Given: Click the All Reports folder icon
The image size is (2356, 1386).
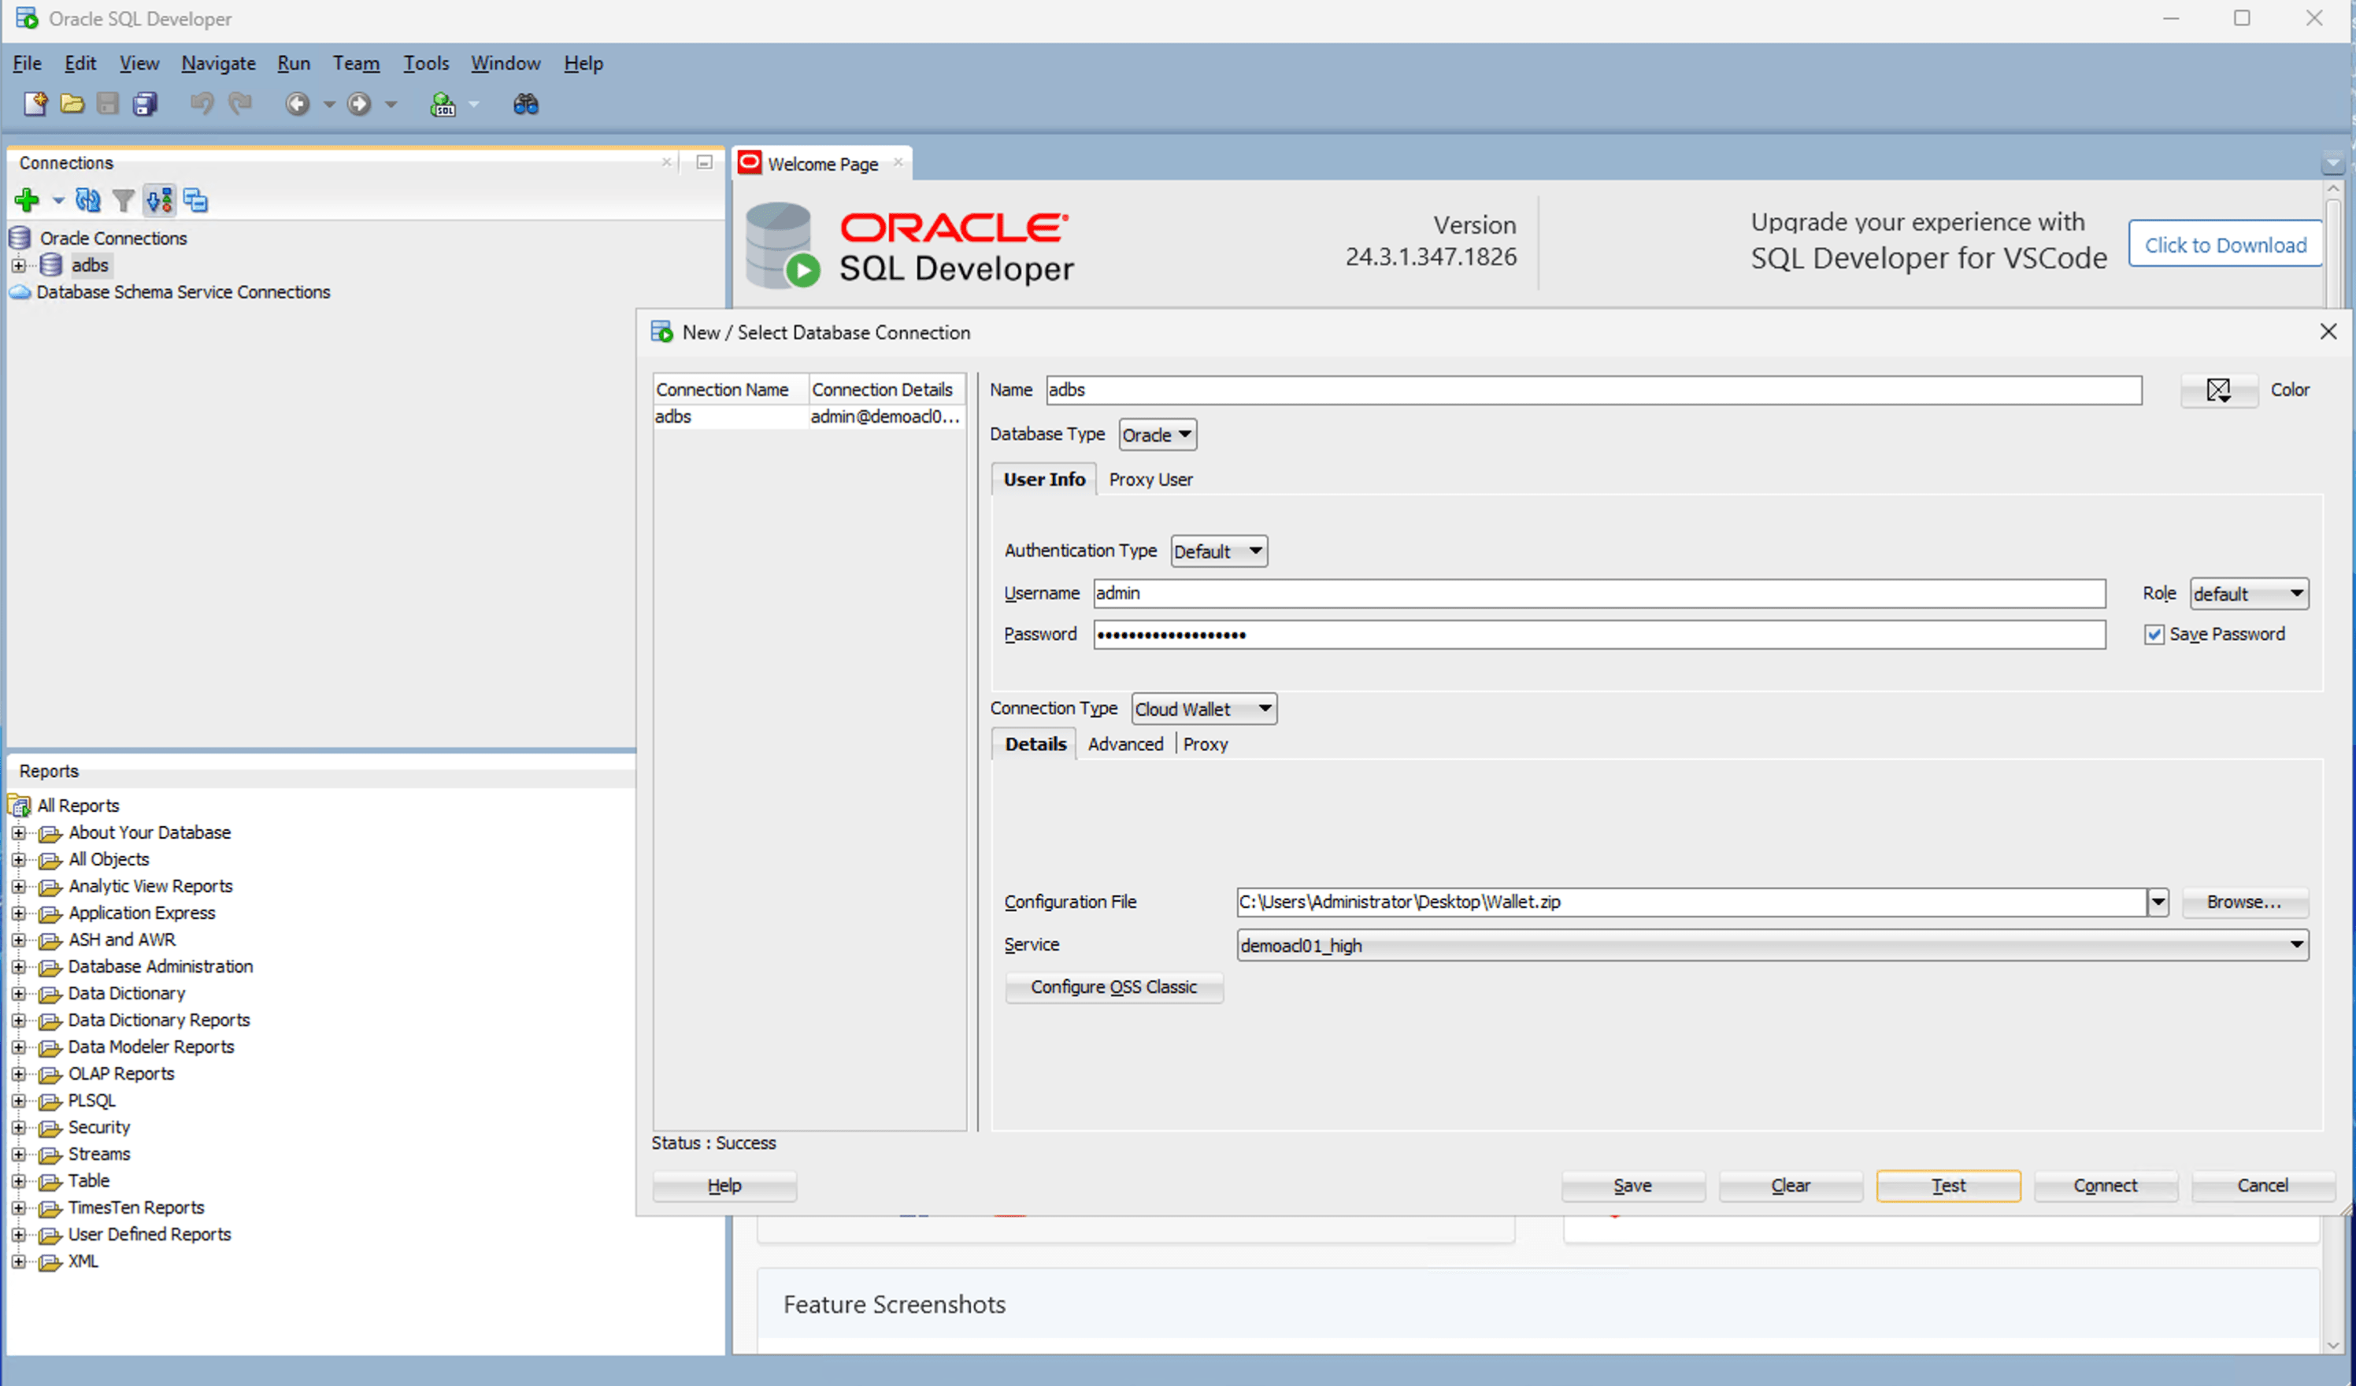Looking at the screenshot, I should coord(20,806).
